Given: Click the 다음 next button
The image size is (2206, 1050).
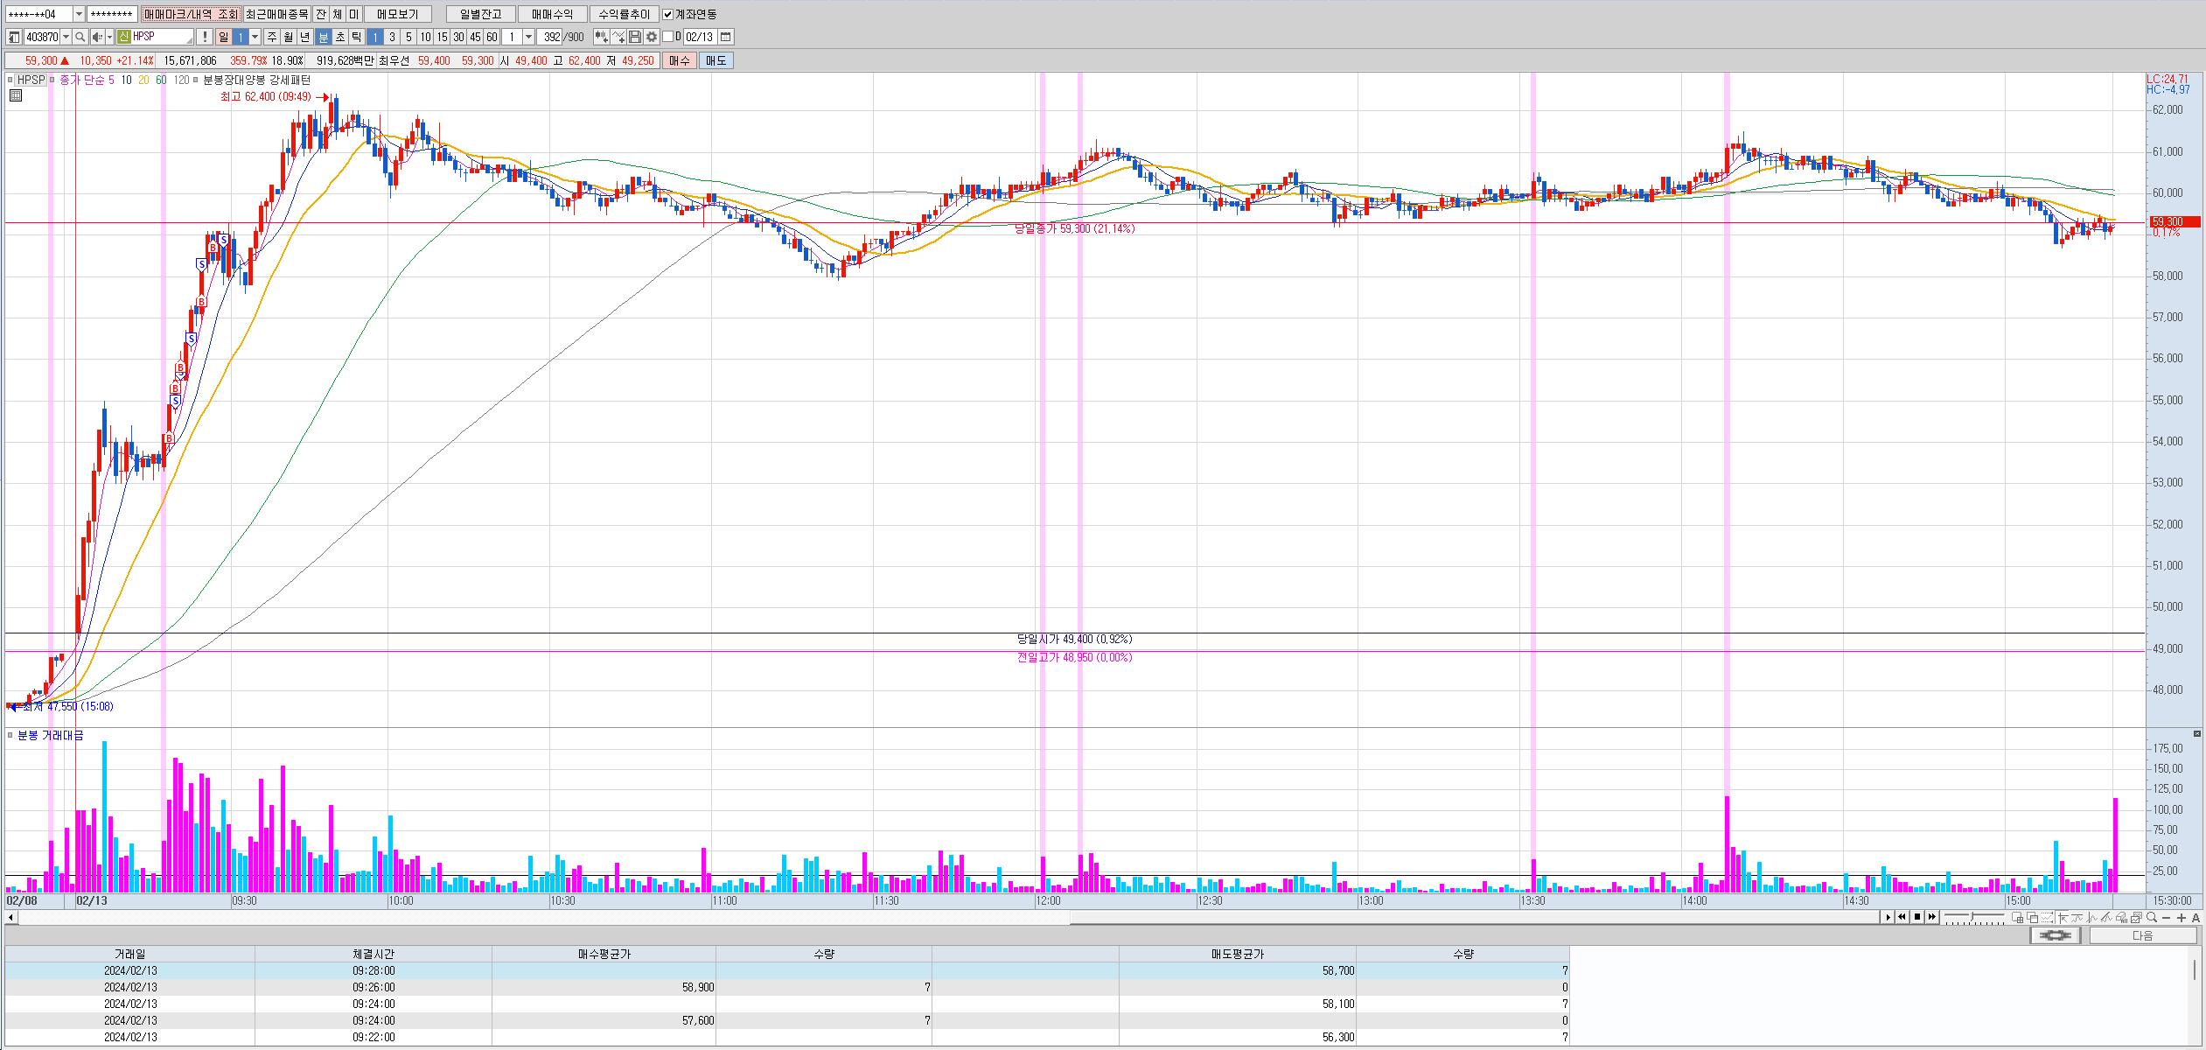Looking at the screenshot, I should tap(2142, 935).
